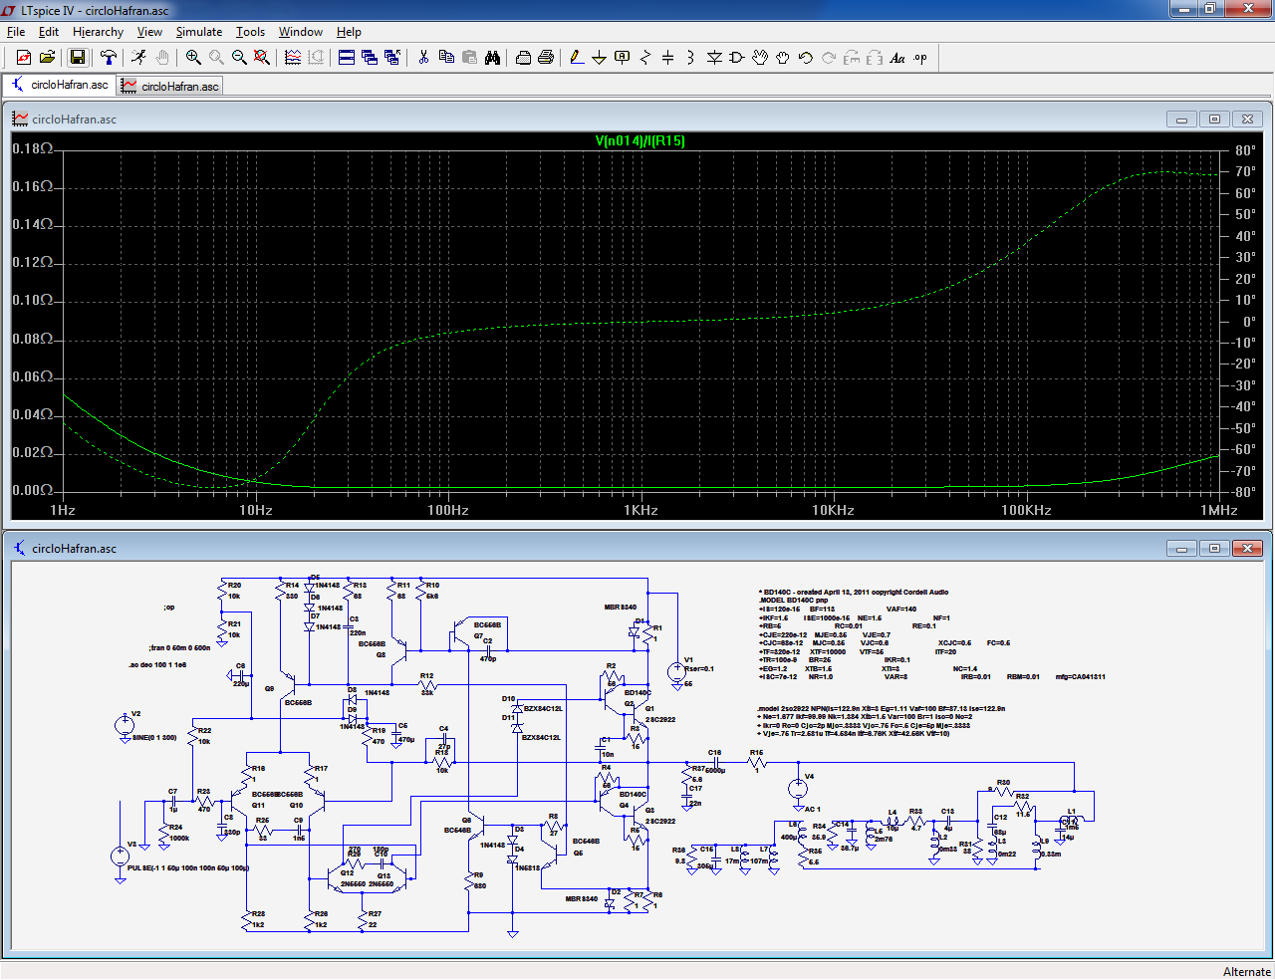Viewport: 1275px width, 980px height.
Task: Click the Zoom to Fit icon
Action: pos(262,58)
